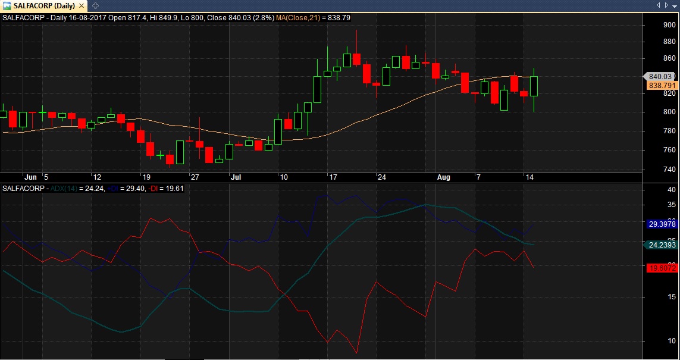Click the Jul month marker on date axis
Viewport: 680px width, 360px height.
coord(236,177)
